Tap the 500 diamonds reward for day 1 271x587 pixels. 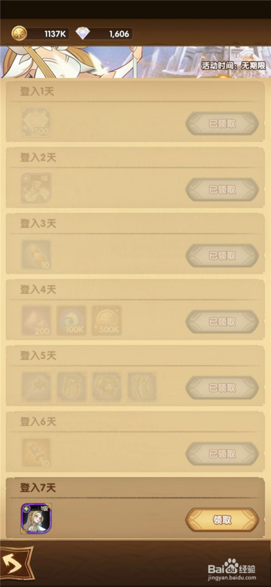(x=36, y=122)
